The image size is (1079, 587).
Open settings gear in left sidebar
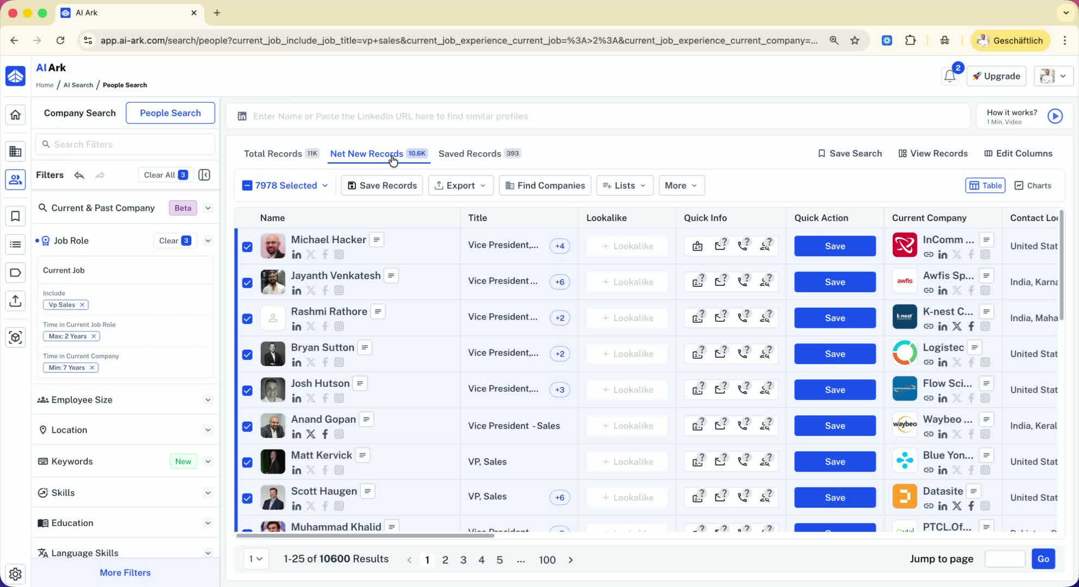pos(15,573)
